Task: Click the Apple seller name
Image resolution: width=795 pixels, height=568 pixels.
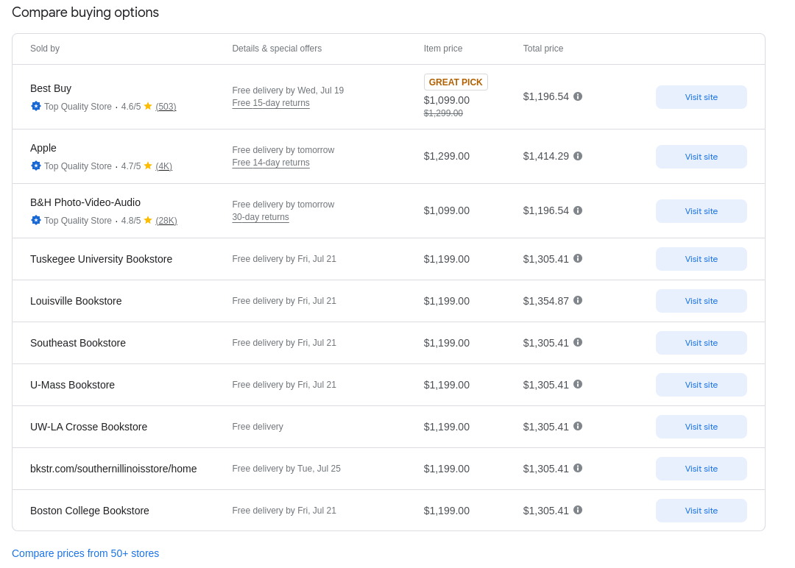Action: (43, 148)
